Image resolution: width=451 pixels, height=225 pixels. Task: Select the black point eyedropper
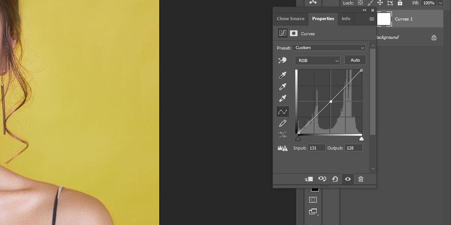(283, 75)
